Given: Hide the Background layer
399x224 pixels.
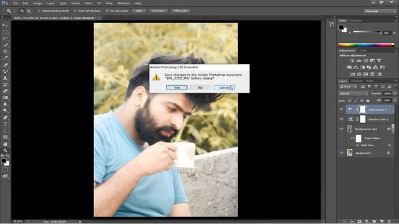Looking at the screenshot, I should tap(342, 152).
